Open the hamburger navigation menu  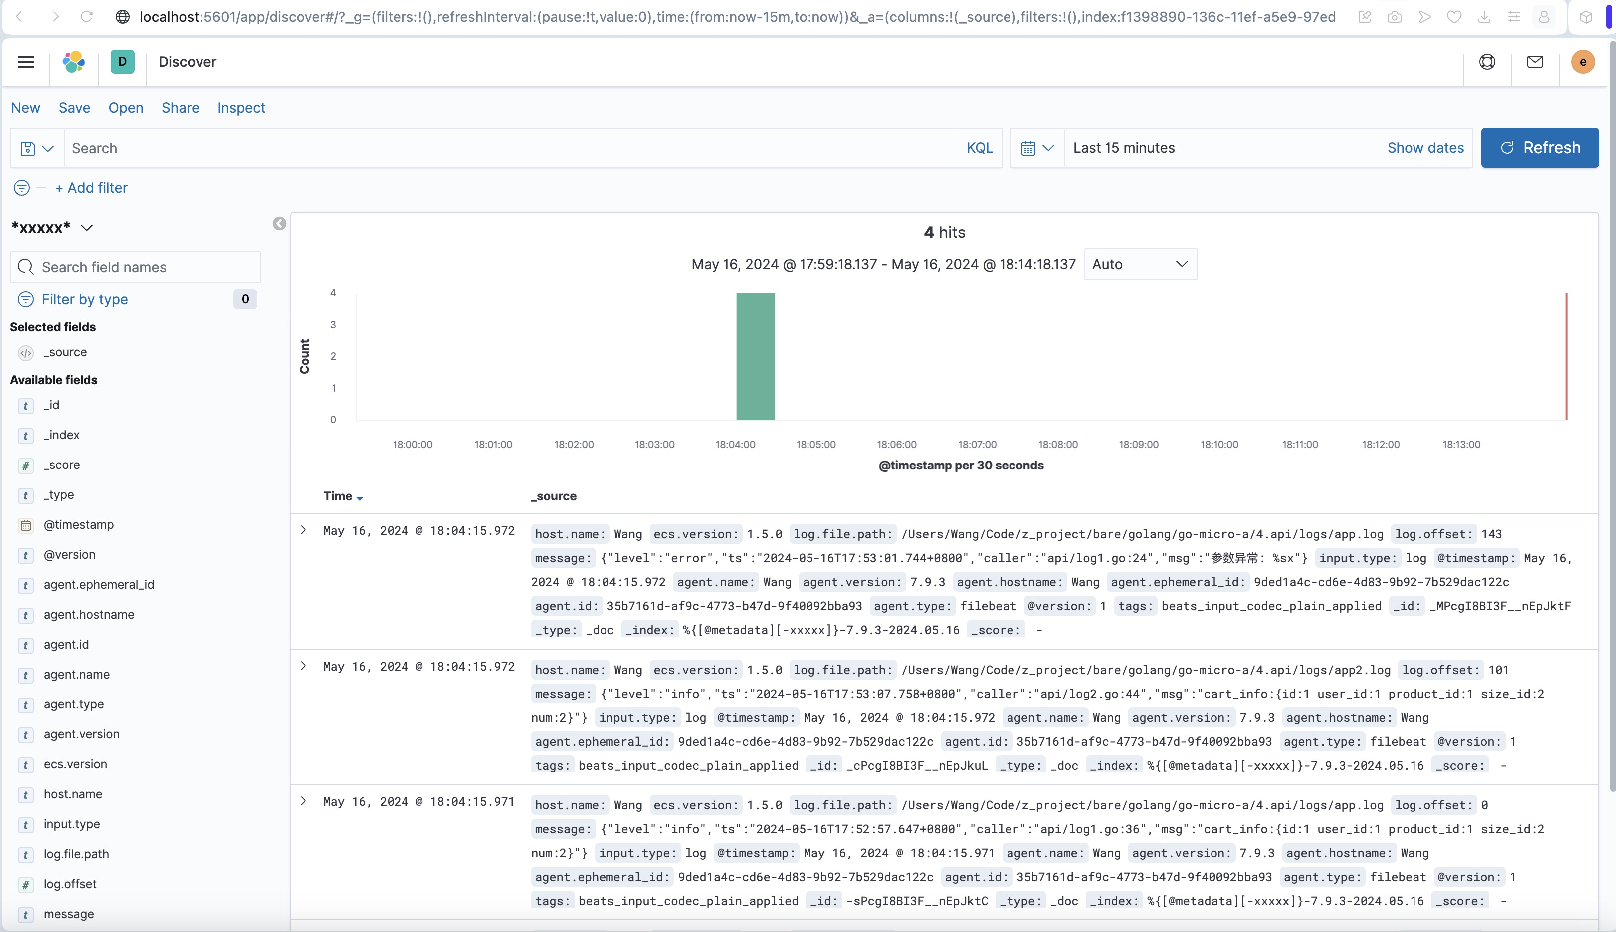pos(25,62)
